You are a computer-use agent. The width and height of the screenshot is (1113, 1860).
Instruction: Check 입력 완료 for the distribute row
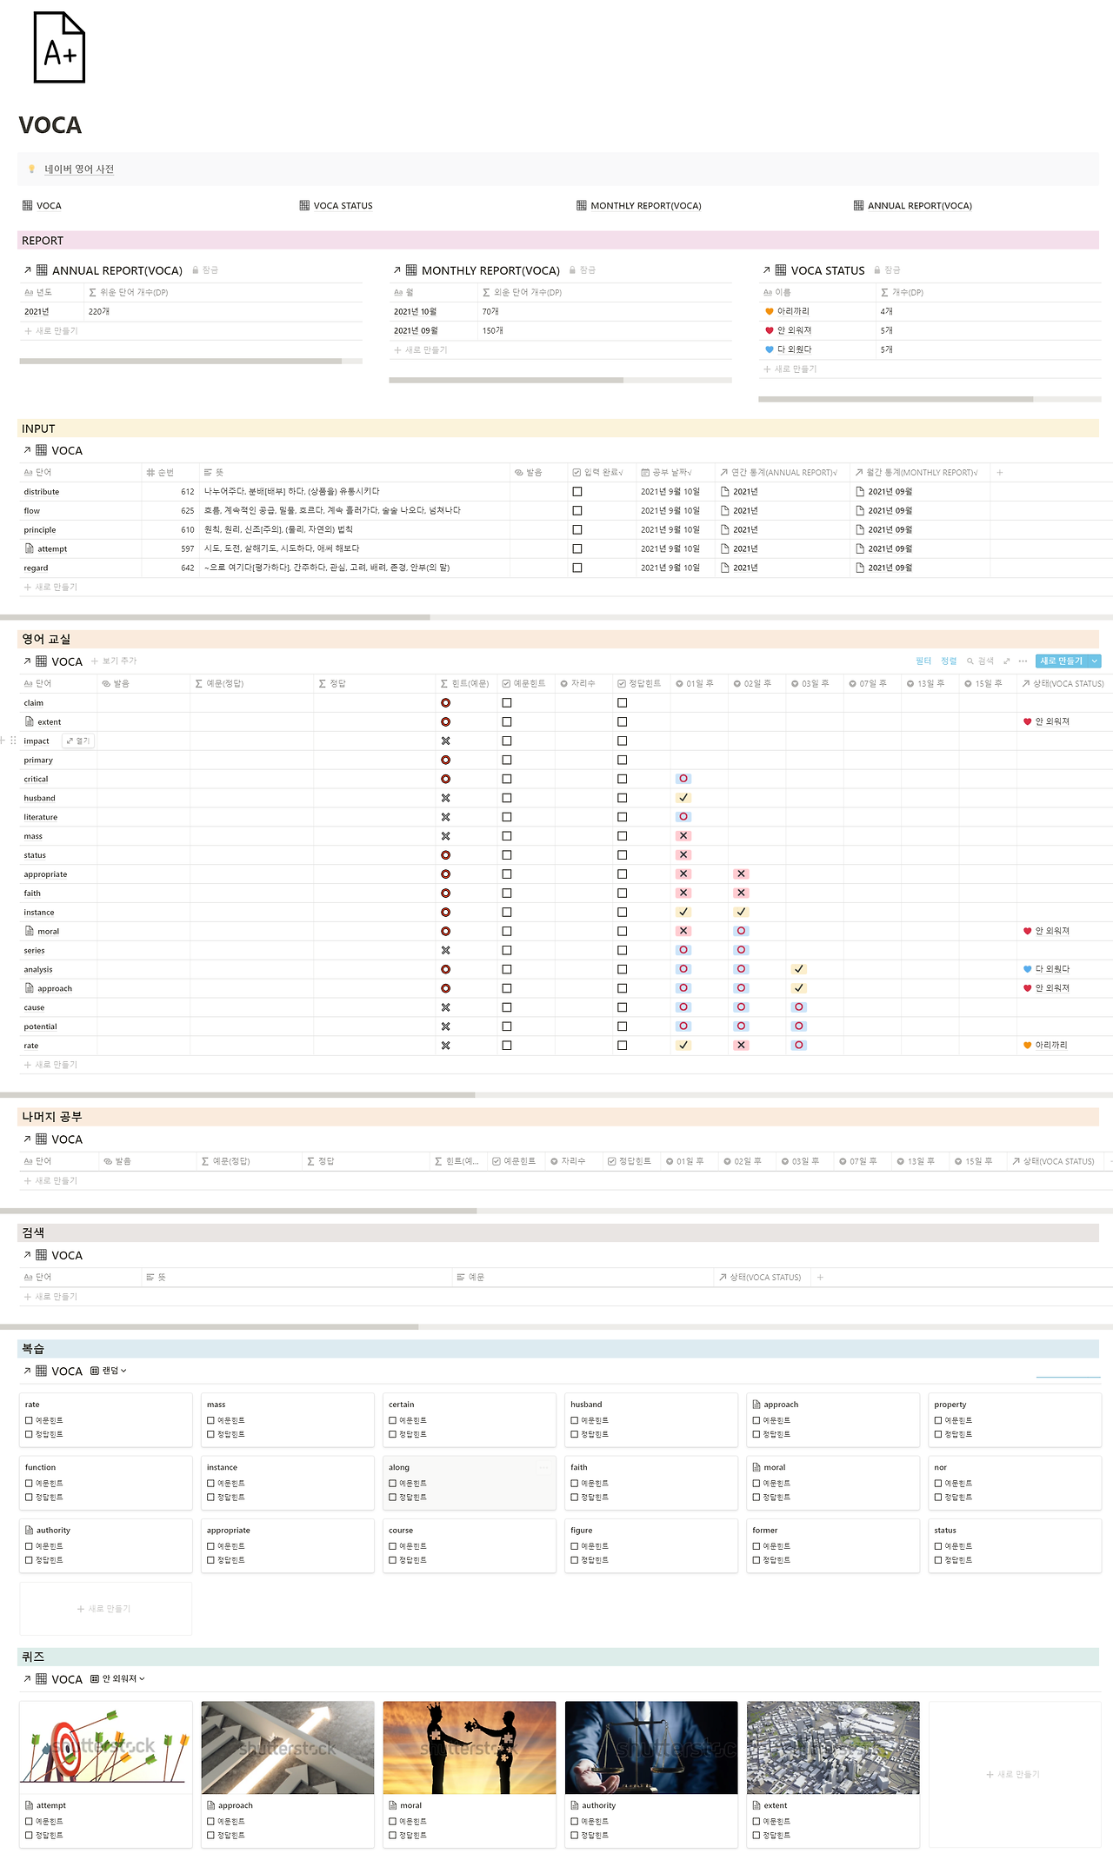577,492
